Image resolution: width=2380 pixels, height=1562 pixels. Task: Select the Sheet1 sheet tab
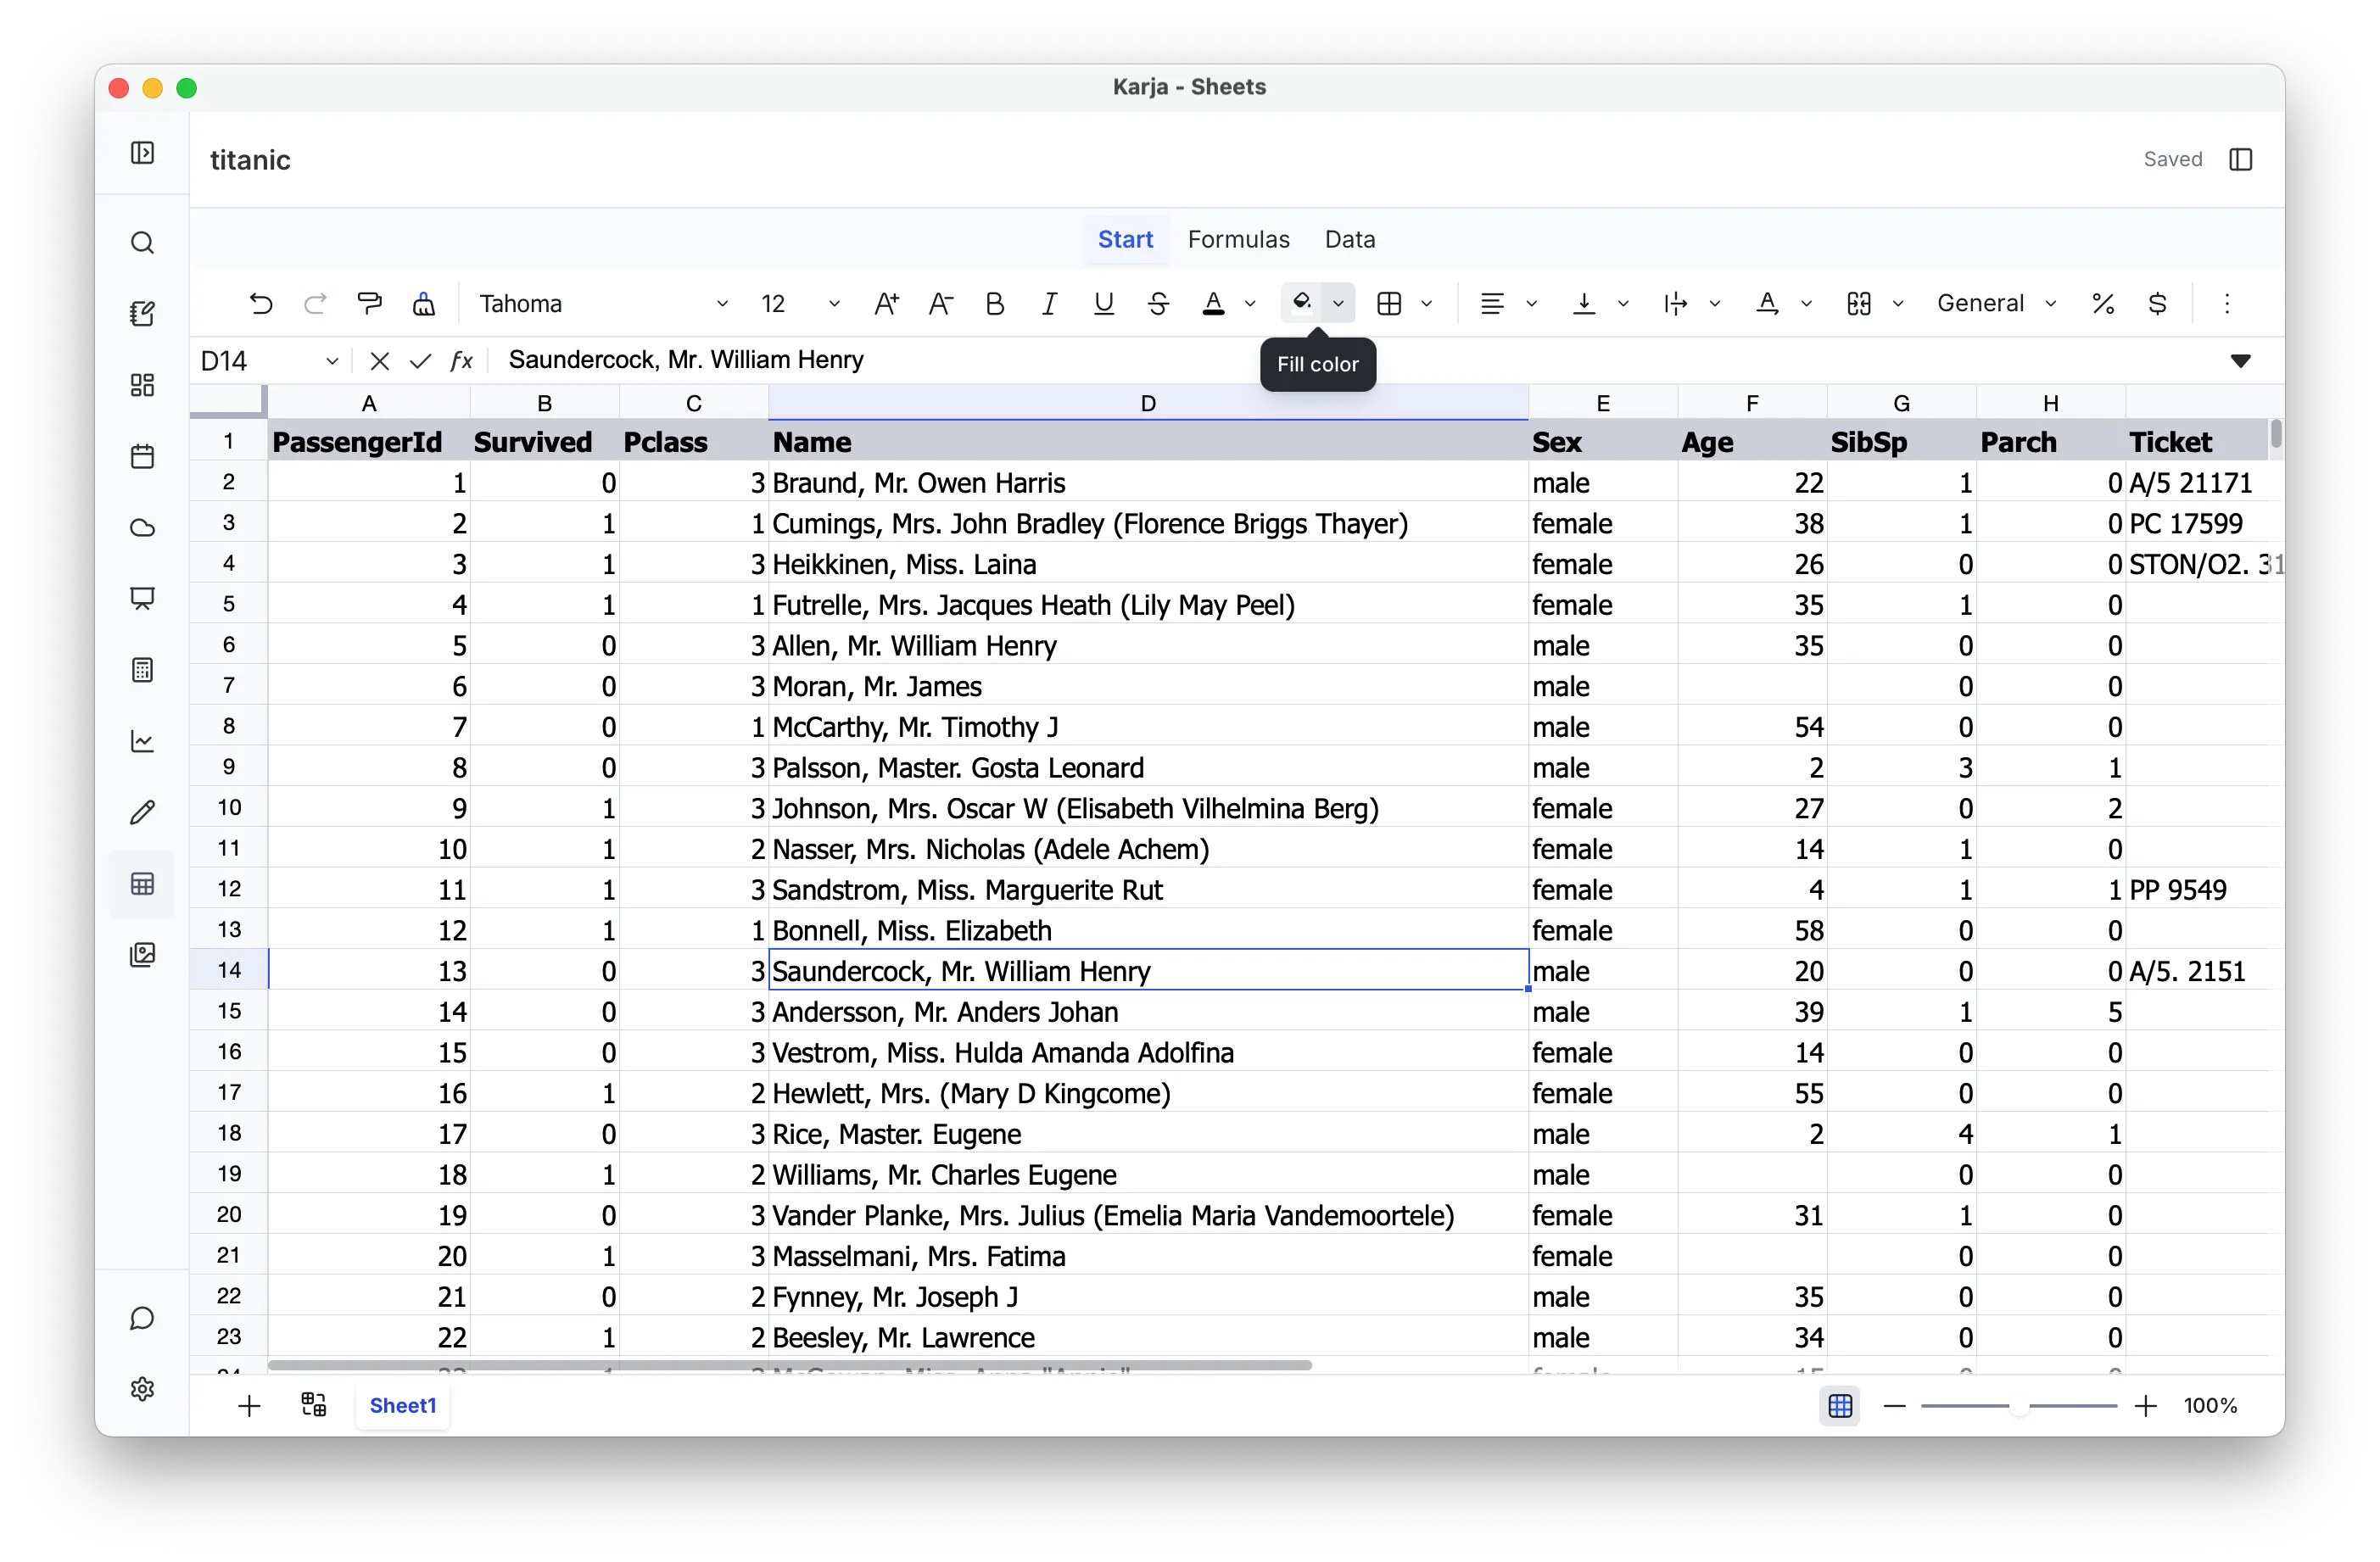(x=403, y=1405)
